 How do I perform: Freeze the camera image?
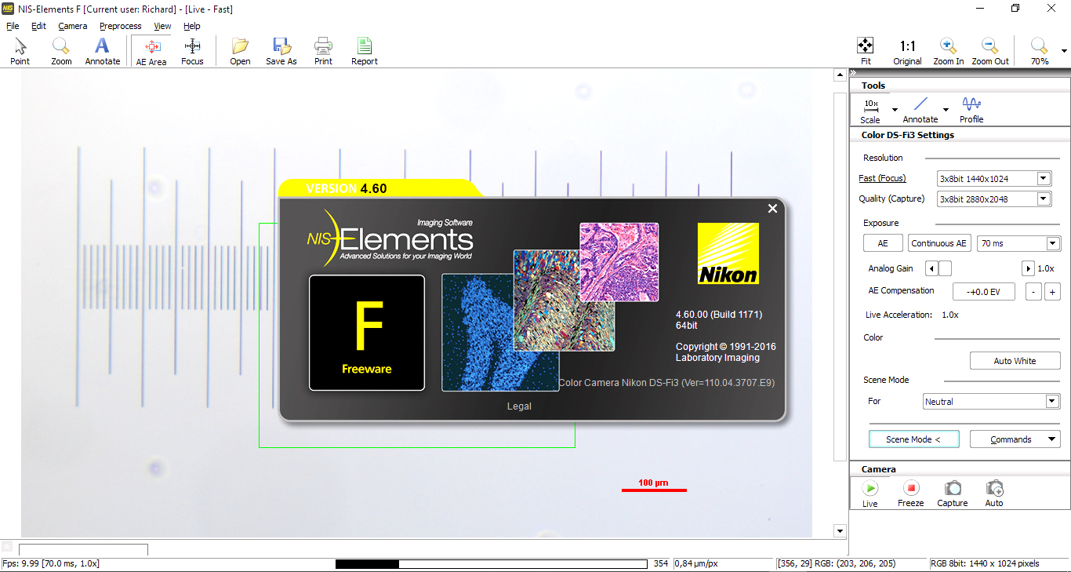point(910,493)
